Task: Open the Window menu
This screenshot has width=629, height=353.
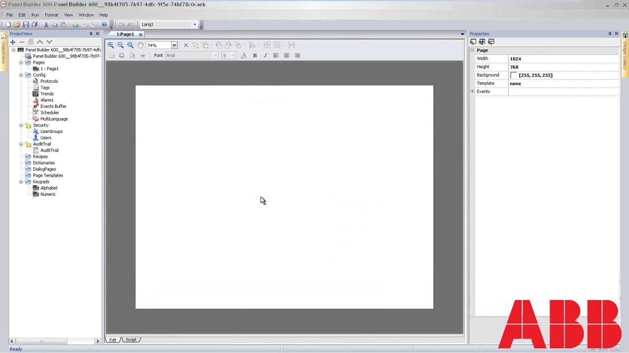Action: 86,15
